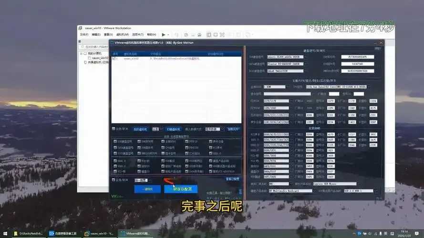The width and height of the screenshot is (424, 238).
Task: Power on VM with the play button
Action: point(163,35)
